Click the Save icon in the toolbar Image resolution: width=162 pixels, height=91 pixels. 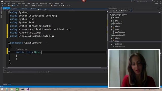(13, 6)
